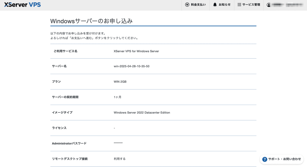307x167 pixels.
Task: Click the masked Administrator password value
Action: pyautogui.click(x=118, y=143)
